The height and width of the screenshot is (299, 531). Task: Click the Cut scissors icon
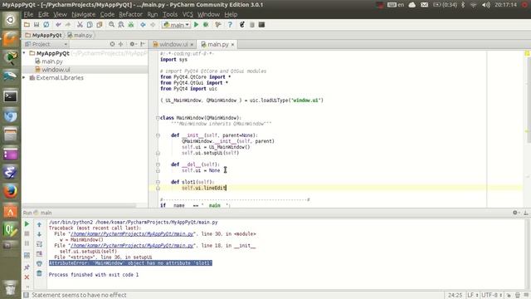80,25
